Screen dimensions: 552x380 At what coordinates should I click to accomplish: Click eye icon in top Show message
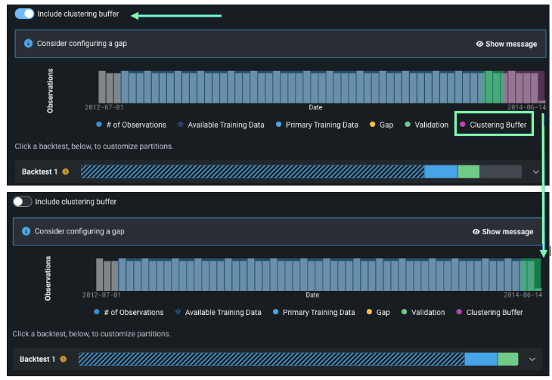[x=479, y=44]
